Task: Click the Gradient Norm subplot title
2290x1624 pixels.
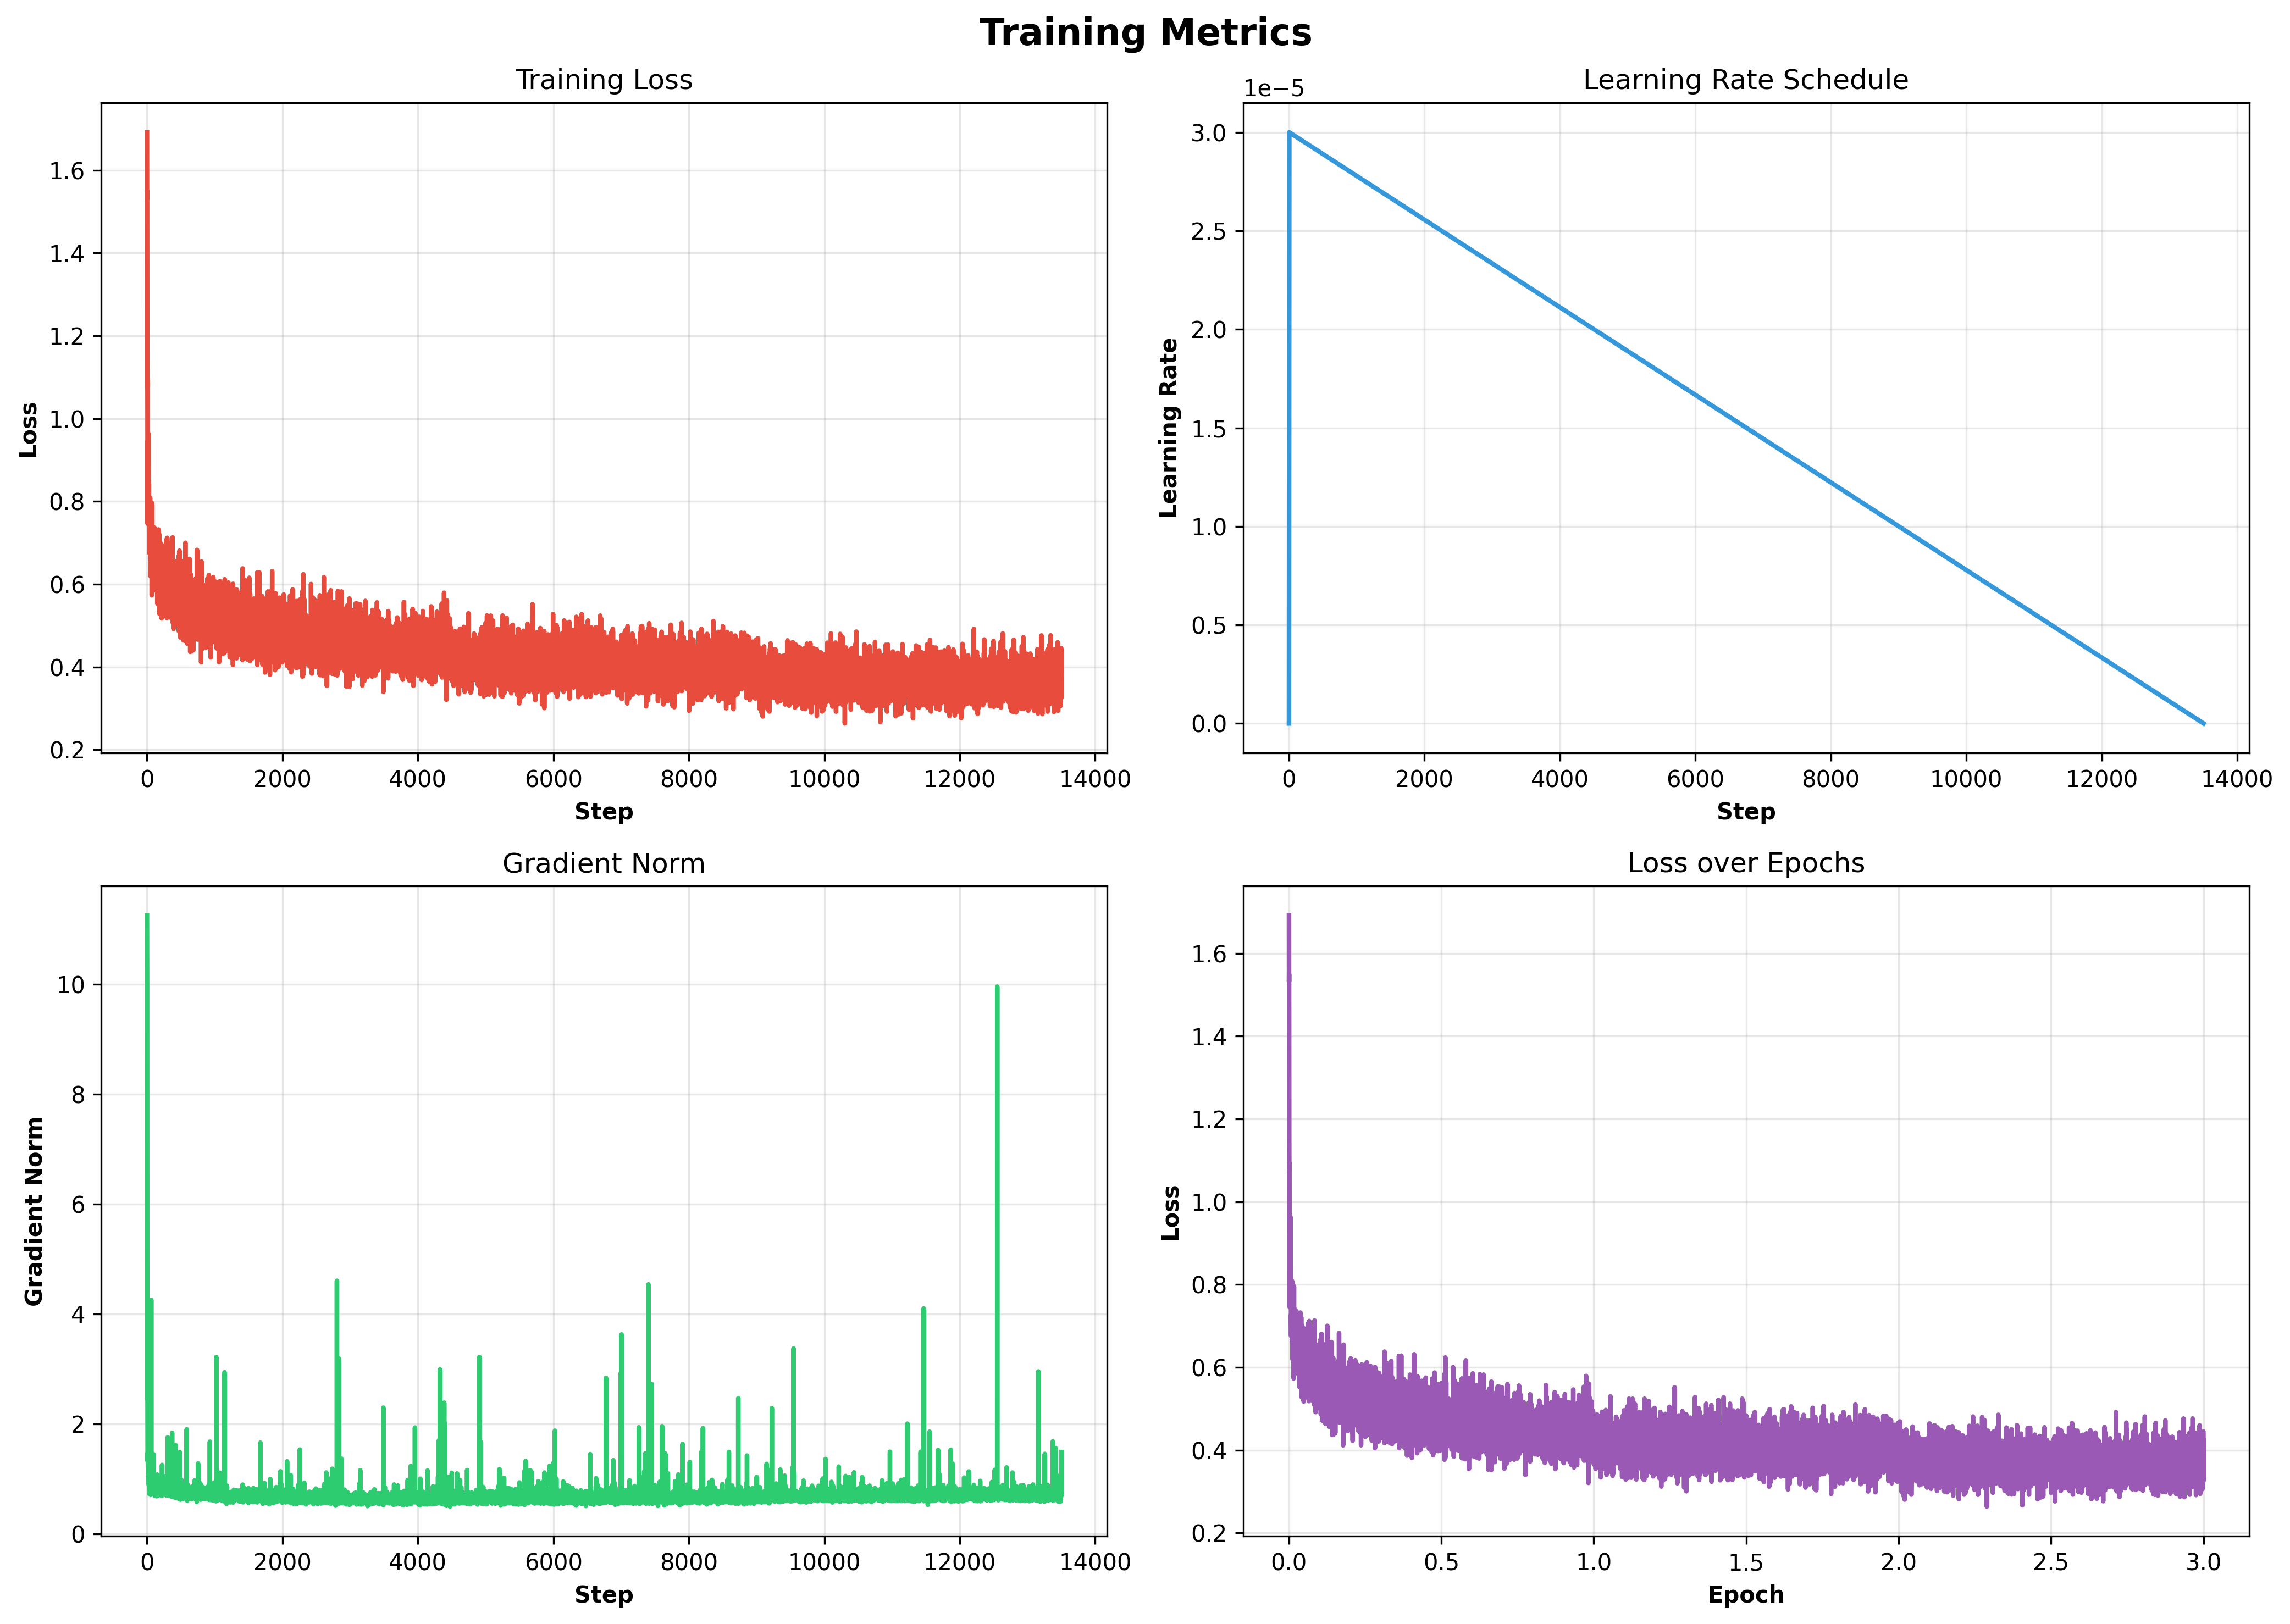Action: coord(603,863)
